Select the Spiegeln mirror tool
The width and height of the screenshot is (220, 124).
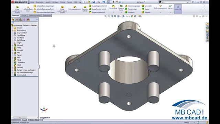146,12
